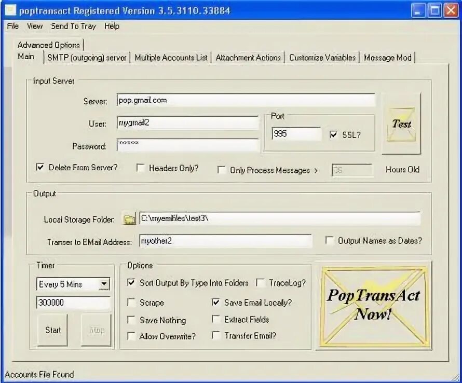The height and width of the screenshot is (383, 462).
Task: Click the Start timer button
Action: [53, 330]
